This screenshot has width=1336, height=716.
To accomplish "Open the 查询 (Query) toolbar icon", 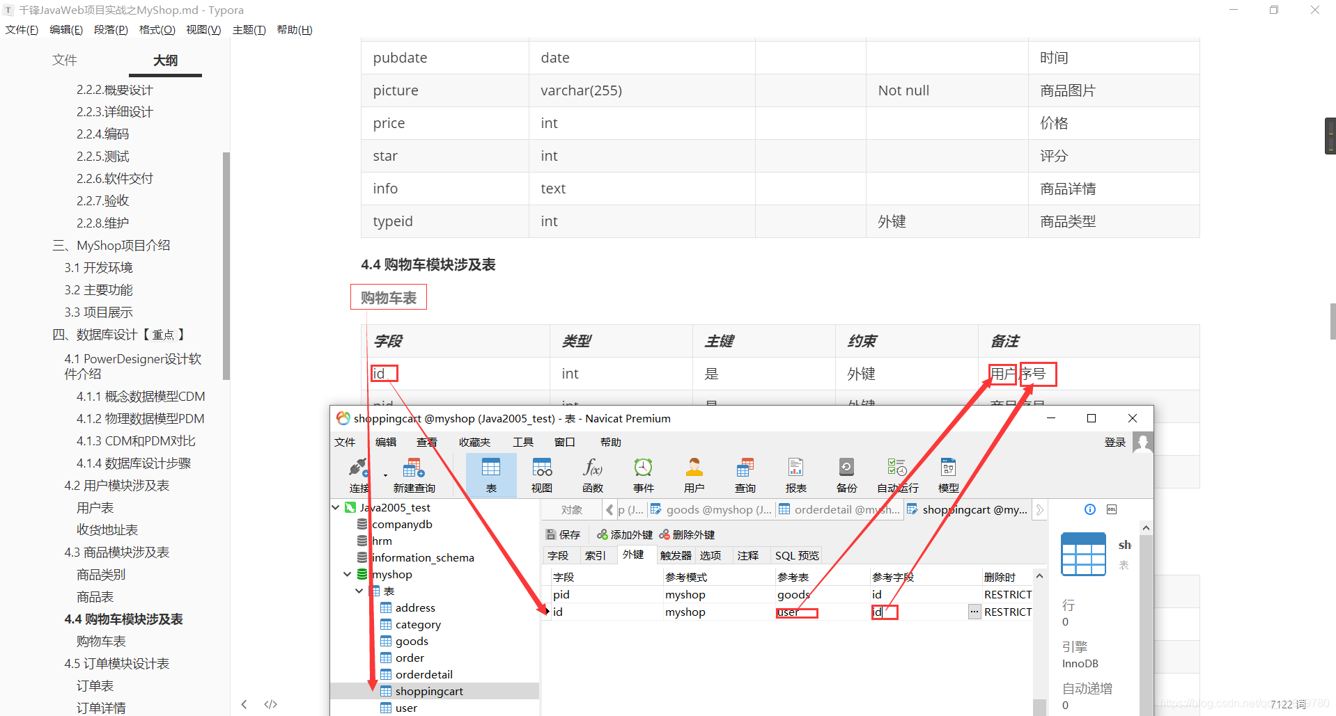I will pyautogui.click(x=745, y=475).
